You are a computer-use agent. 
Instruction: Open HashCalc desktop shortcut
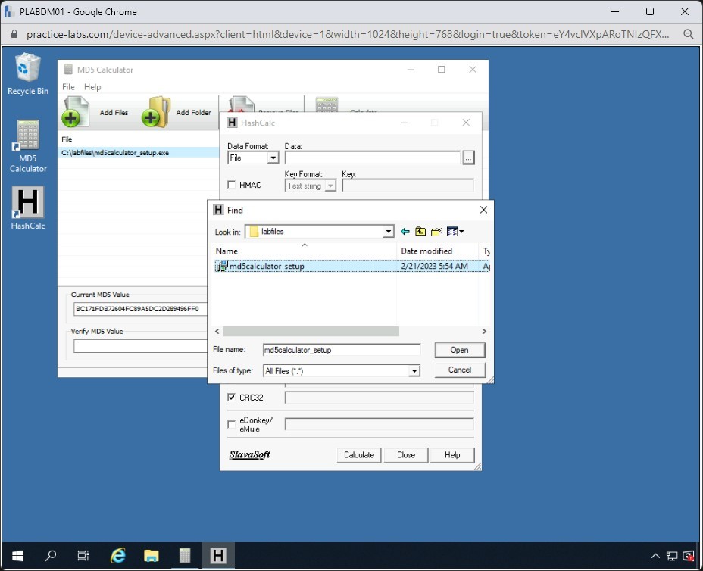pyautogui.click(x=28, y=203)
